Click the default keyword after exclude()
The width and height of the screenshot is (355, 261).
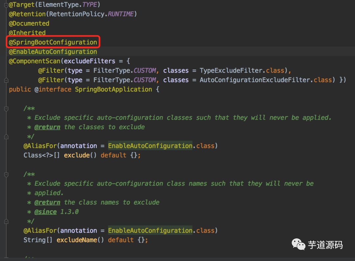point(113,155)
